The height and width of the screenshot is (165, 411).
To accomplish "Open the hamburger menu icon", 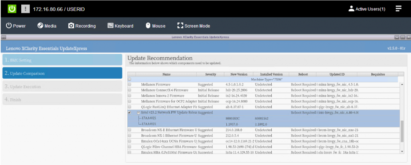I will pyautogui.click(x=399, y=9).
